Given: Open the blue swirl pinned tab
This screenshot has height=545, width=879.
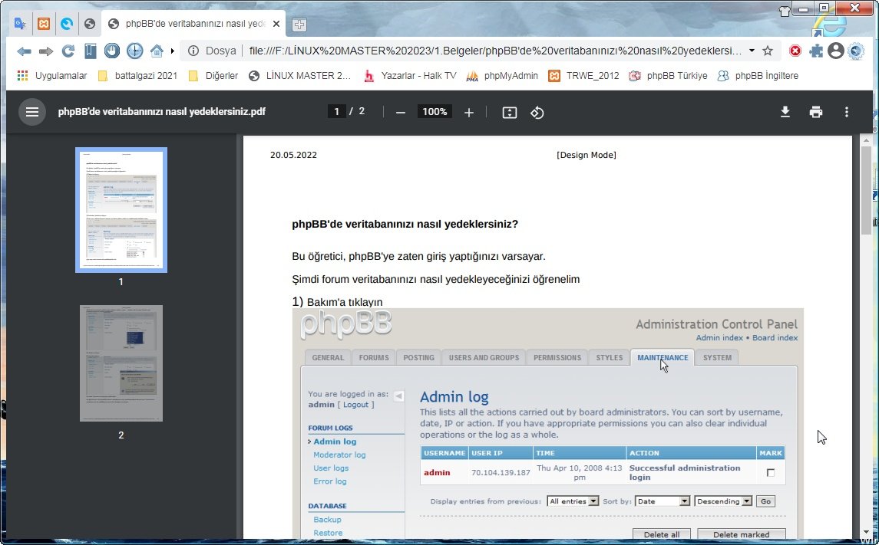Looking at the screenshot, I should (67, 24).
